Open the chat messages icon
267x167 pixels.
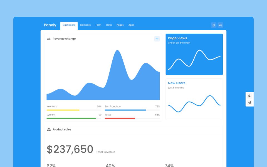220,25
